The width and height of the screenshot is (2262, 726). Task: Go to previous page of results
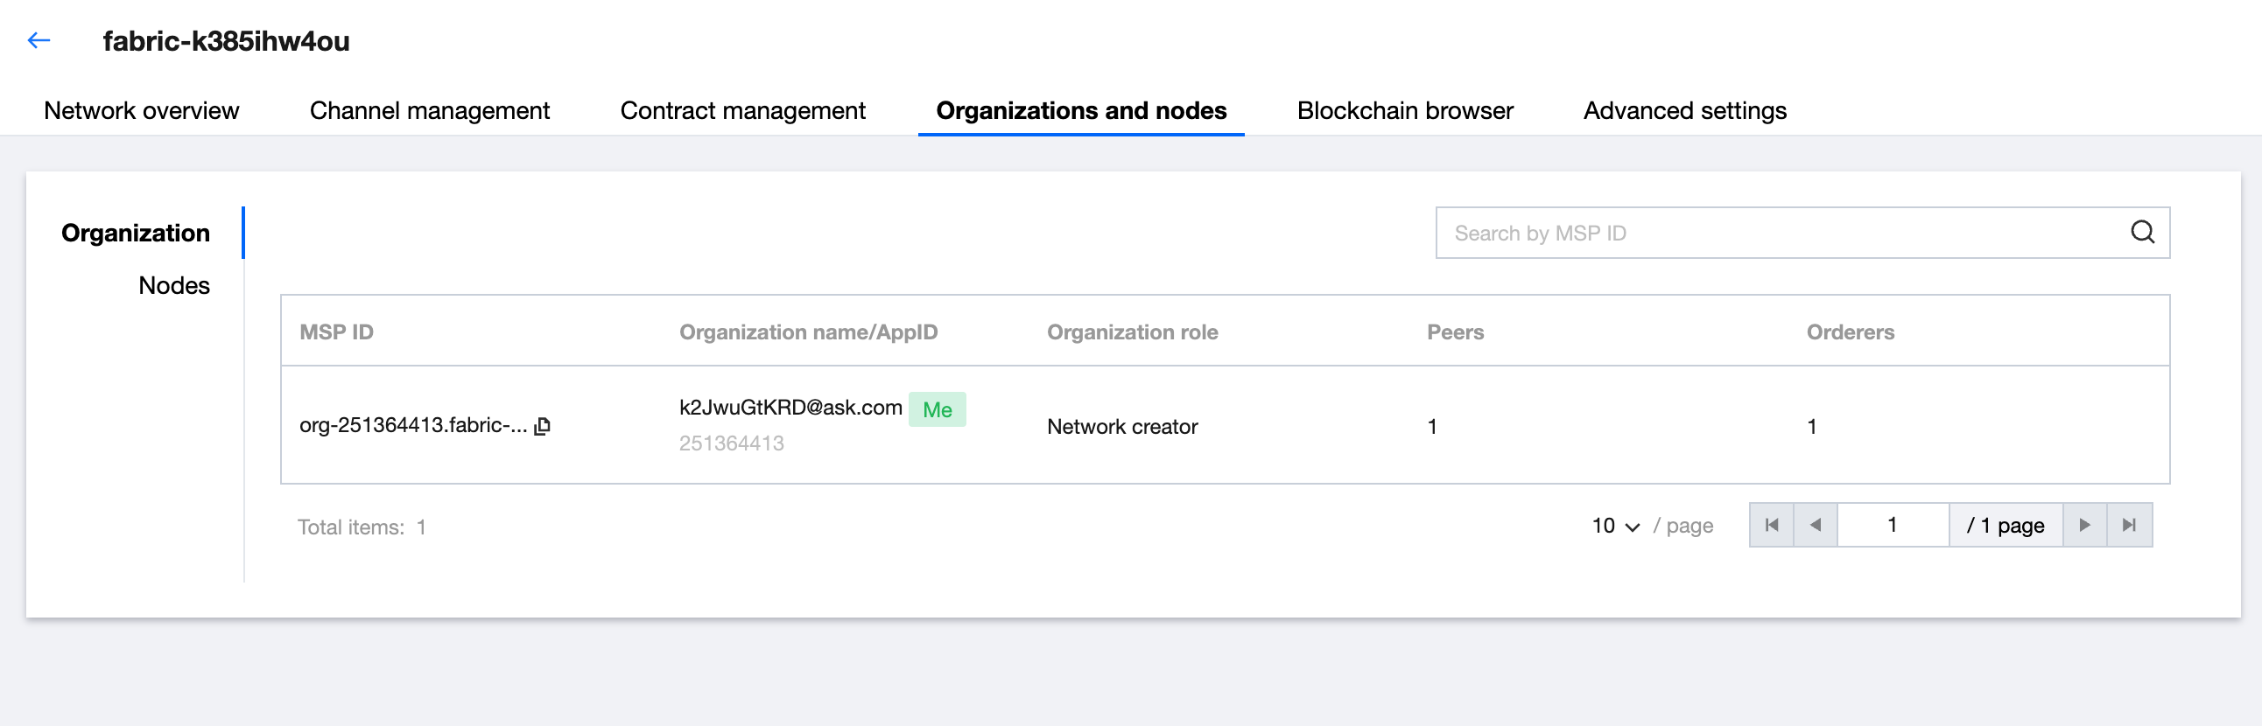(1815, 525)
